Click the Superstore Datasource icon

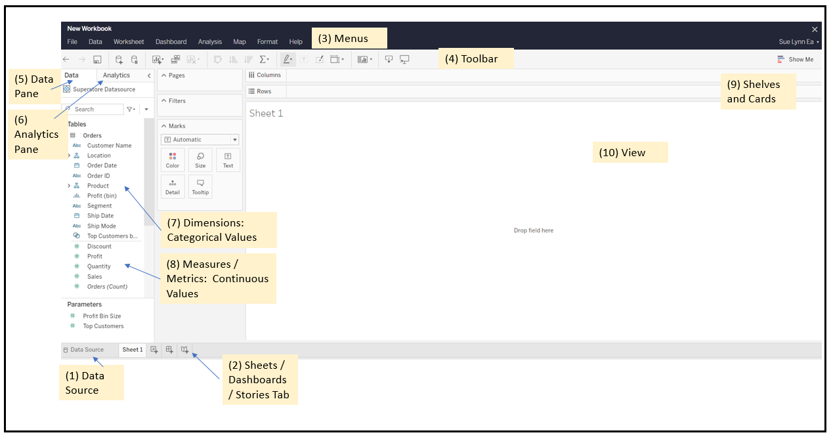click(67, 89)
